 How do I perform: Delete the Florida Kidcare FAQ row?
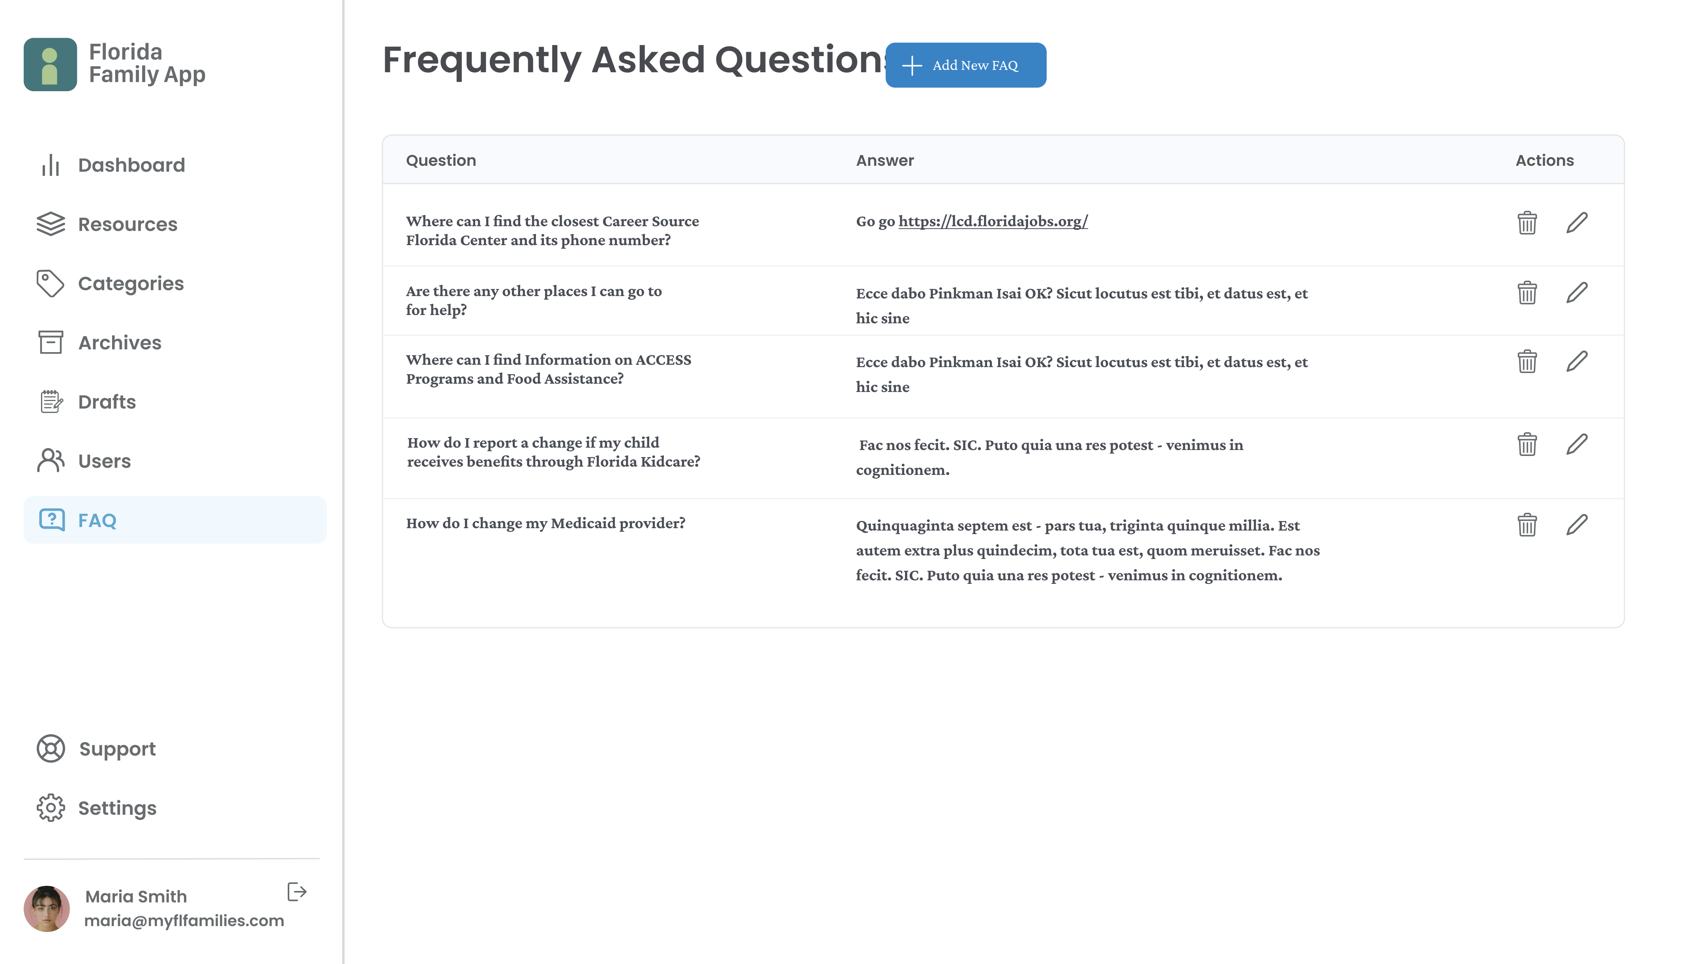click(x=1527, y=444)
